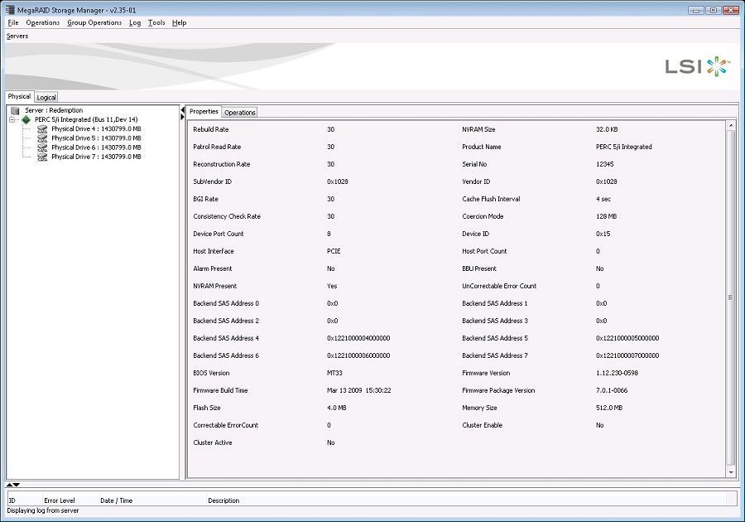Click the Patrol Read Rate label

(x=217, y=147)
